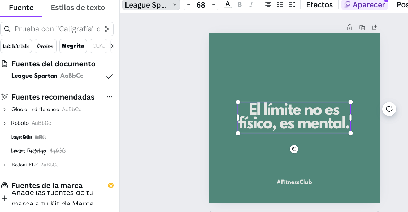Choose the Roboto font
The width and height of the screenshot is (408, 212).
pyautogui.click(x=31, y=123)
